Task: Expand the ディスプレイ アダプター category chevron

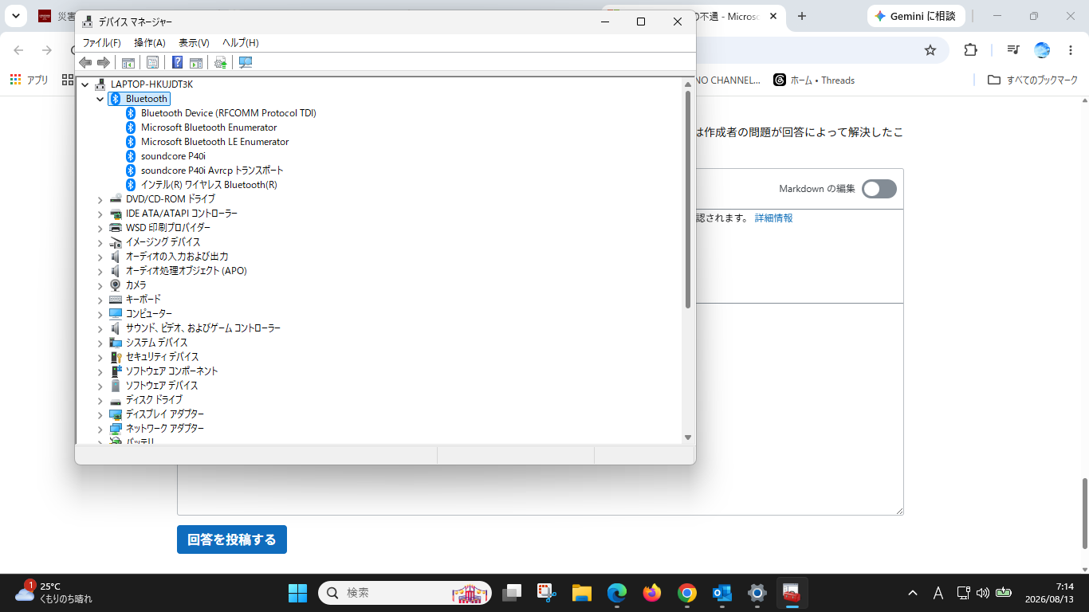Action: (100, 414)
